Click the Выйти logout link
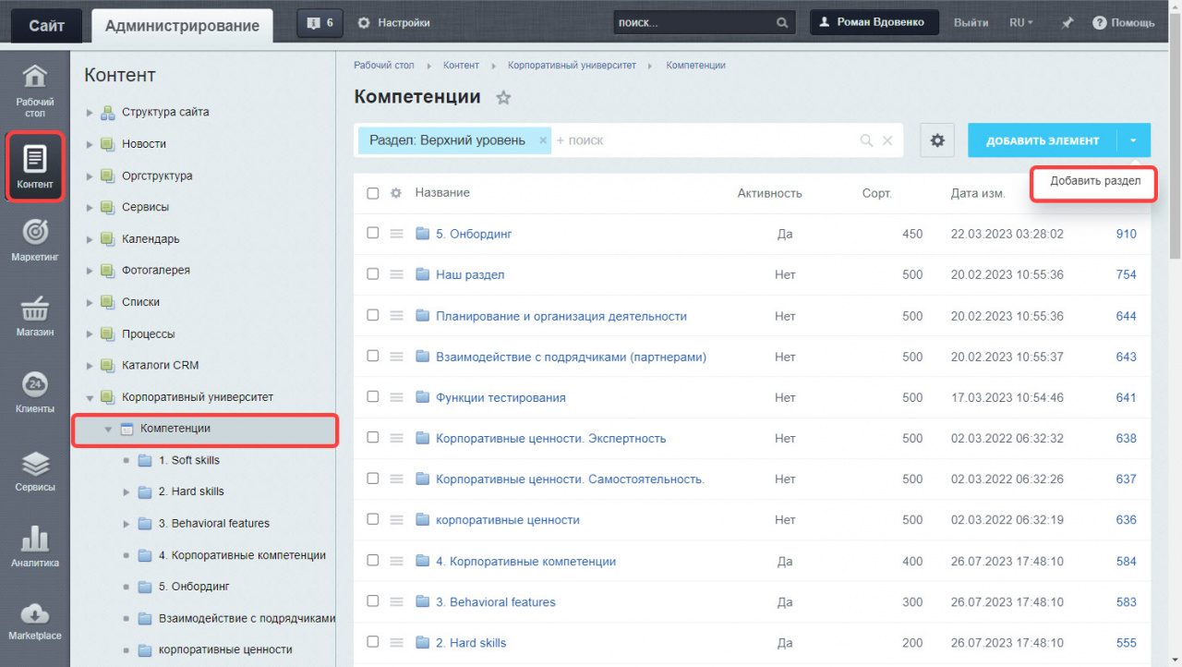The width and height of the screenshot is (1182, 667). [971, 23]
